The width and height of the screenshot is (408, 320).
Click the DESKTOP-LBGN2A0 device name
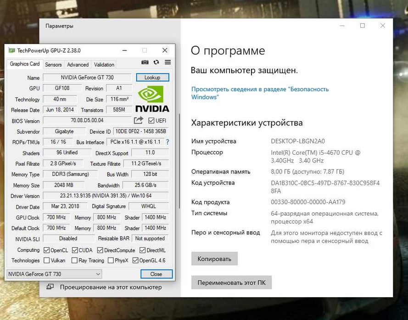coord(298,141)
